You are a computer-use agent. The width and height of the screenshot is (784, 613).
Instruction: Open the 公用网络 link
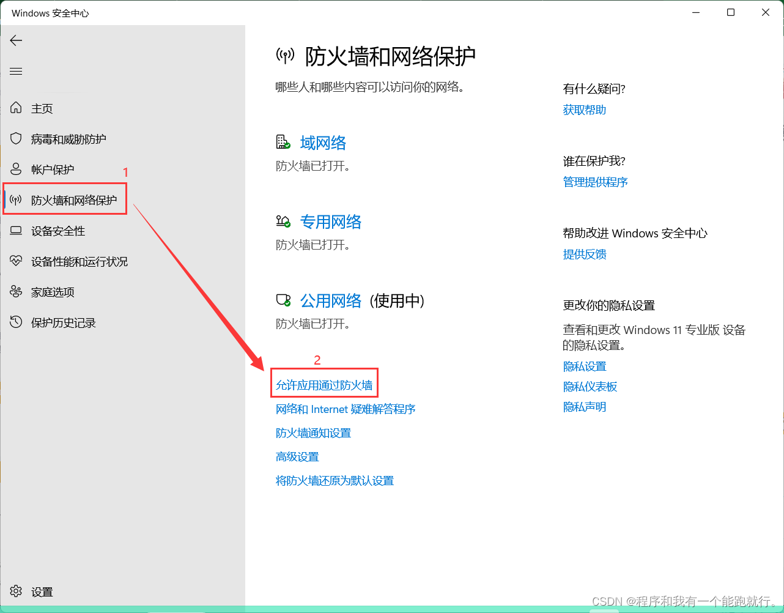coord(331,300)
